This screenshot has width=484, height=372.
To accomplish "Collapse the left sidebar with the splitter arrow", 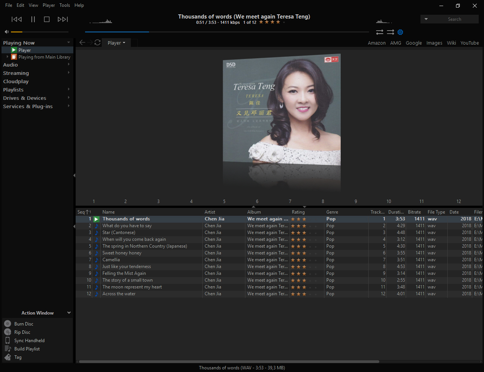I will tap(74, 175).
